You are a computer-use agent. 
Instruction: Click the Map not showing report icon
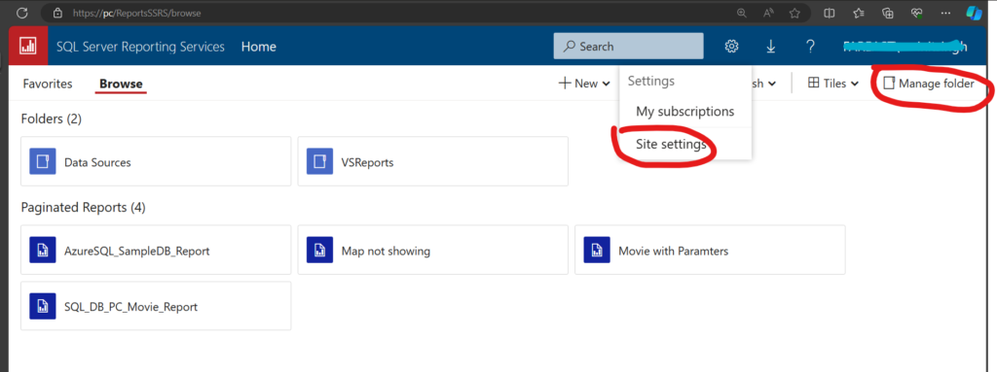click(x=319, y=251)
